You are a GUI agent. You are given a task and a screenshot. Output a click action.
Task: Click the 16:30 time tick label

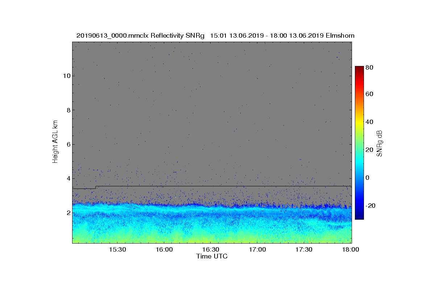[x=211, y=249]
